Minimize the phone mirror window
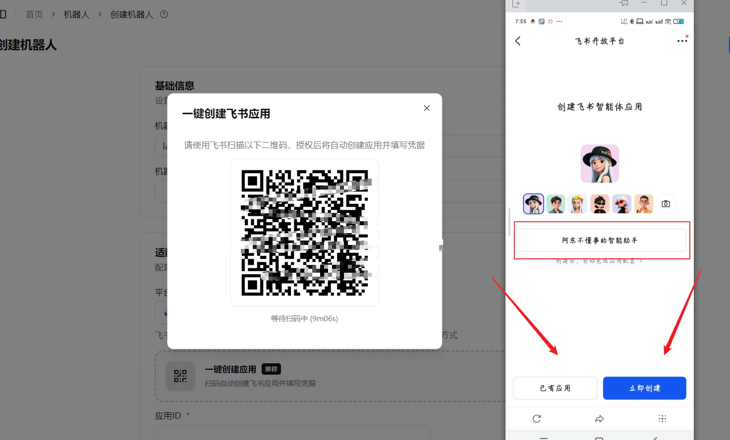Image resolution: width=730 pixels, height=440 pixels. pos(644,3)
